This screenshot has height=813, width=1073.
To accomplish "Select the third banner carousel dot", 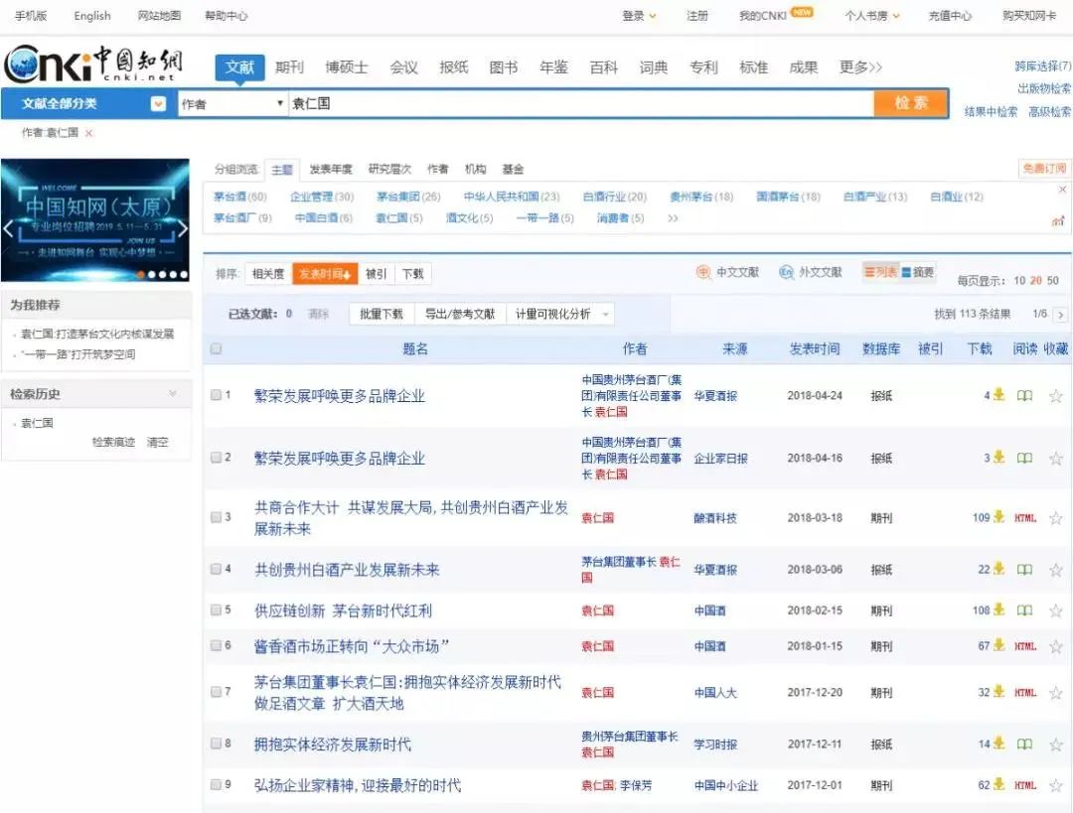I will pyautogui.click(x=162, y=275).
